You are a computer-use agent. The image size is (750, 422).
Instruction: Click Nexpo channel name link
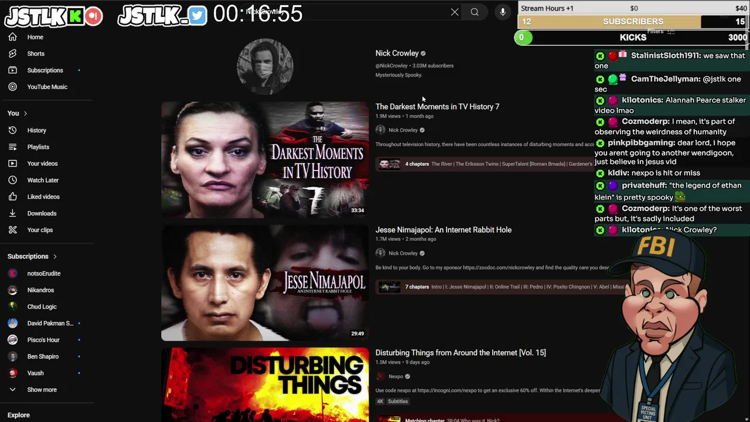396,376
